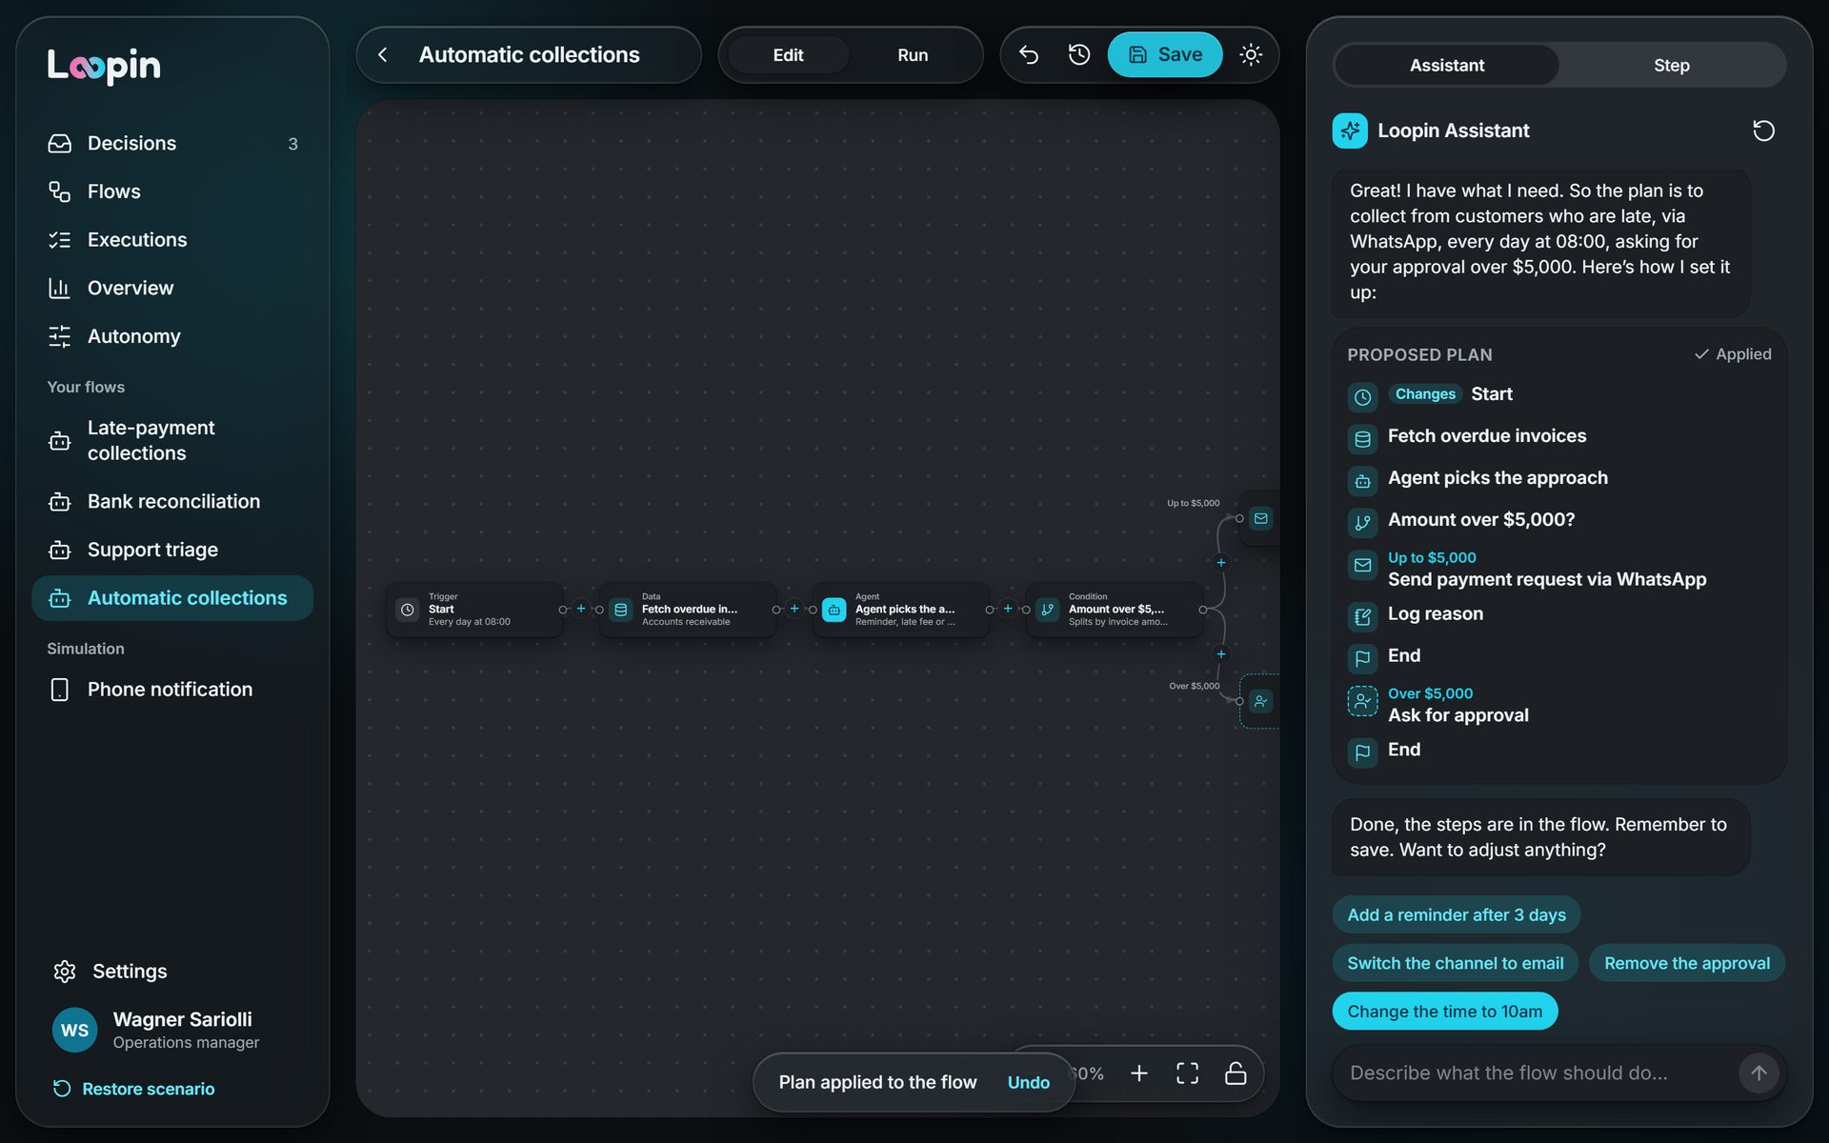1829x1143 pixels.
Task: Select the Fetch overdue invoices data node
Action: point(688,610)
